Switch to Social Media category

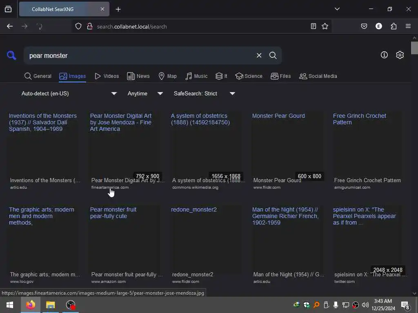pos(318,76)
